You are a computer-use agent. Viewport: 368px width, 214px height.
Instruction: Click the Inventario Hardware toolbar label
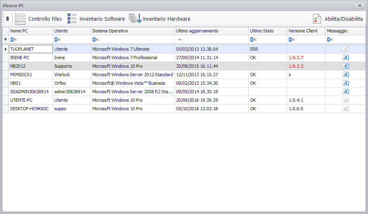(x=166, y=19)
